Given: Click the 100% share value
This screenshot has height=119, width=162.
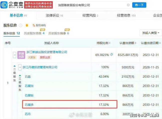Looking at the screenshot, I should (105, 67).
